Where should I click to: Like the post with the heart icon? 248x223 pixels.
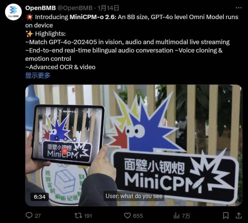(127, 216)
